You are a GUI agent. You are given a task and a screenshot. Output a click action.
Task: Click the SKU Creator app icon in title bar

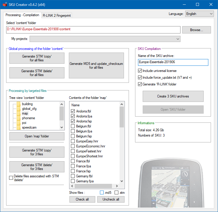tap(5, 4)
